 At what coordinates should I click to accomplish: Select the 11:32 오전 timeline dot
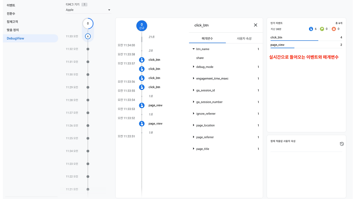pyautogui.click(x=88, y=49)
